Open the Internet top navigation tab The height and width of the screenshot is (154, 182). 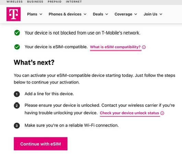pyautogui.click(x=74, y=2)
